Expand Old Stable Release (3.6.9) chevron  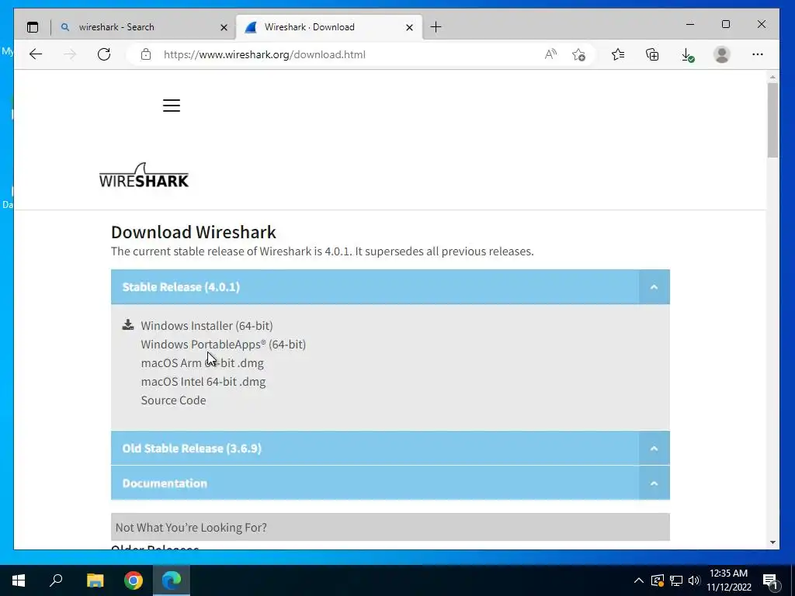[x=654, y=448]
